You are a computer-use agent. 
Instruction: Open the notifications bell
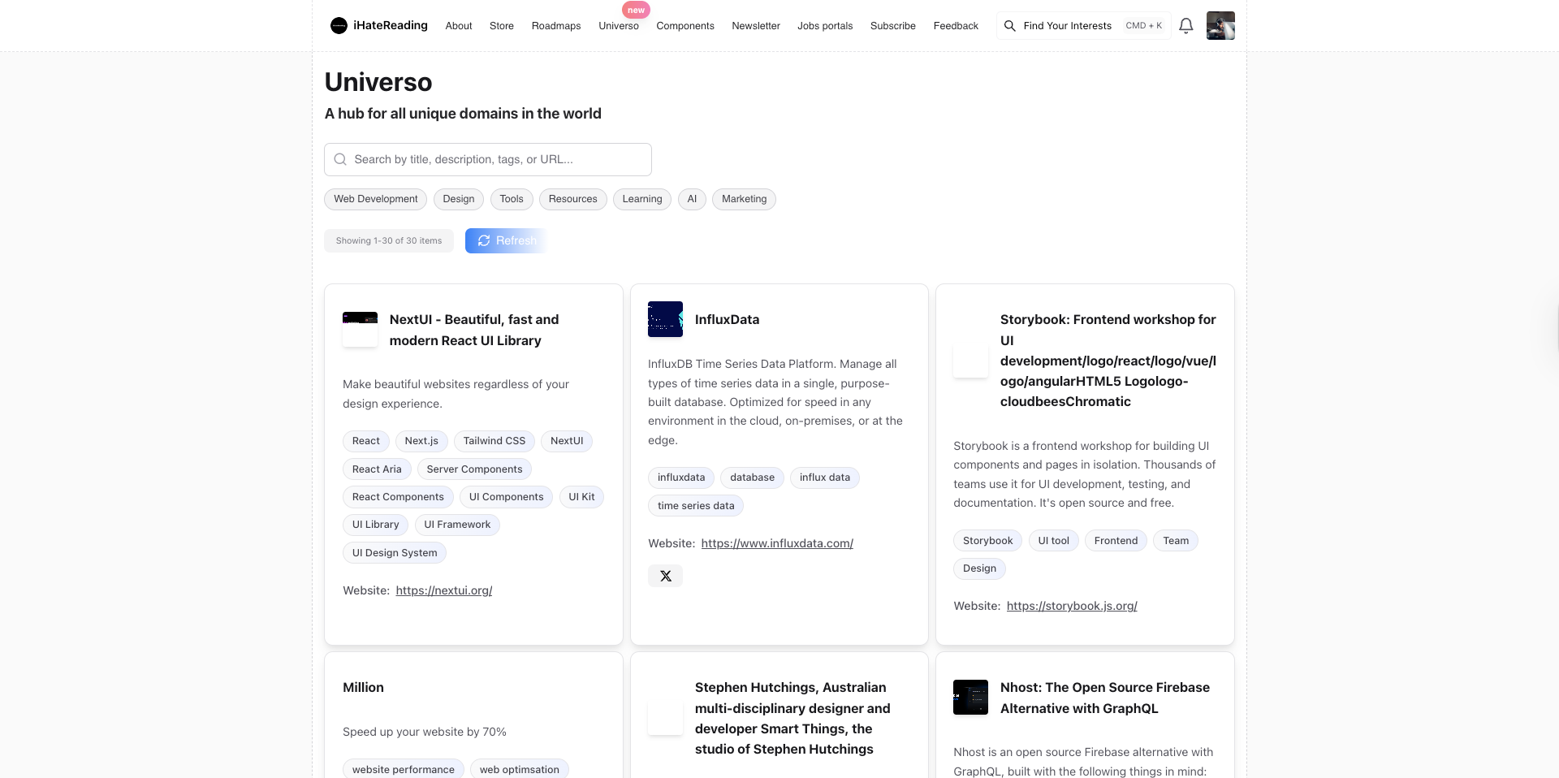[x=1185, y=26]
